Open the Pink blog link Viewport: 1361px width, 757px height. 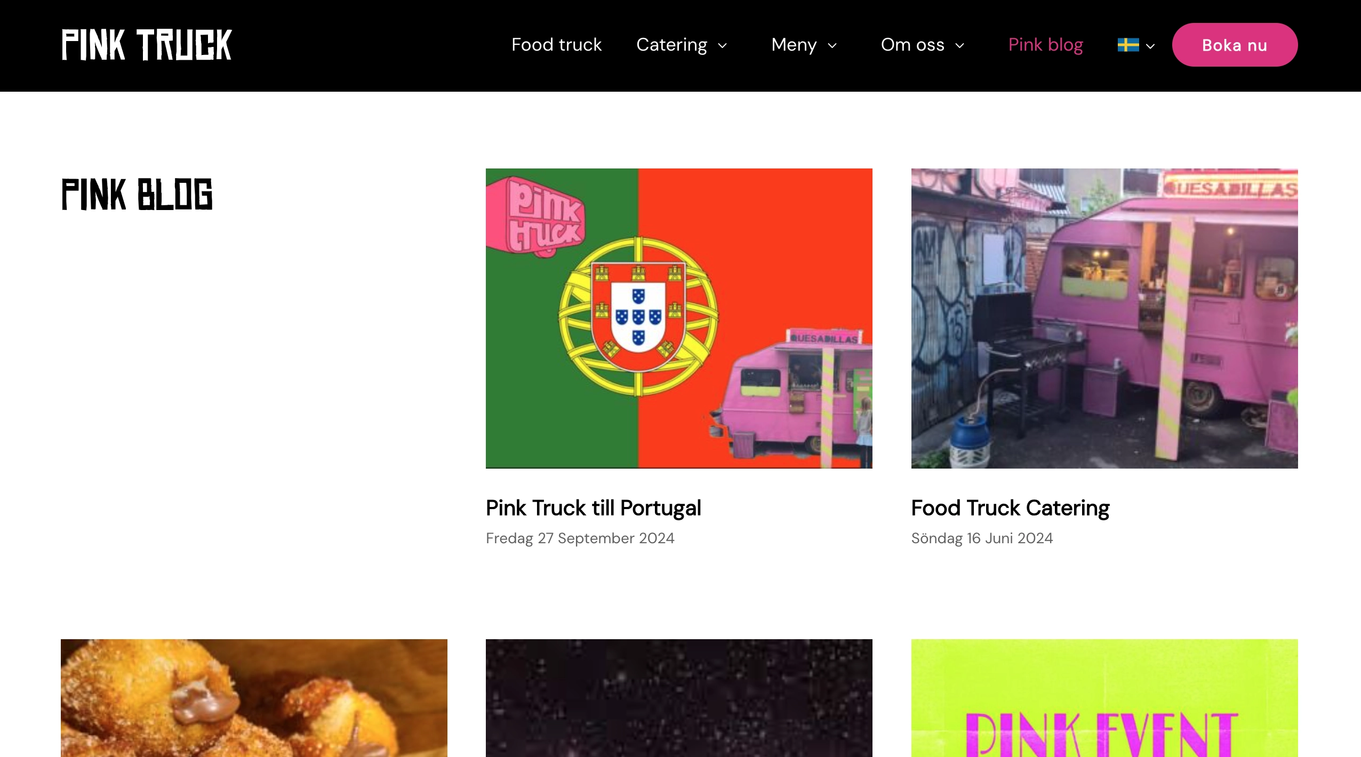1045,45
